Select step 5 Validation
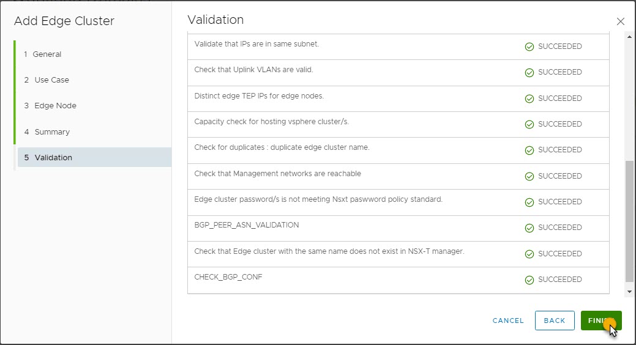Viewport: 636px width, 345px height. [x=53, y=157]
